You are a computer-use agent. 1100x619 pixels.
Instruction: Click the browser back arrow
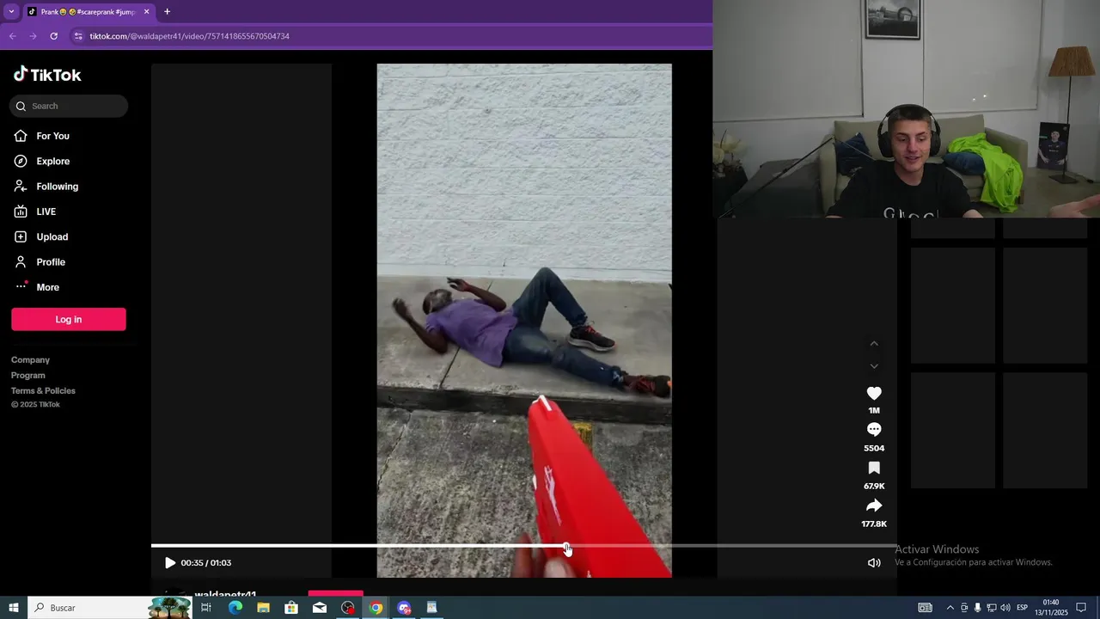coord(12,36)
